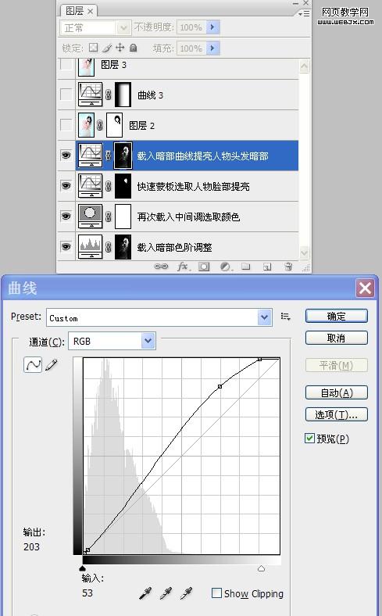Create a new layer via the footer icon
Image resolution: width=382 pixels, height=616 pixels.
[x=267, y=267]
